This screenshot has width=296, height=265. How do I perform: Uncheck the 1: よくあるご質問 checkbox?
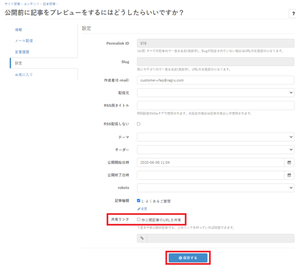(139, 201)
